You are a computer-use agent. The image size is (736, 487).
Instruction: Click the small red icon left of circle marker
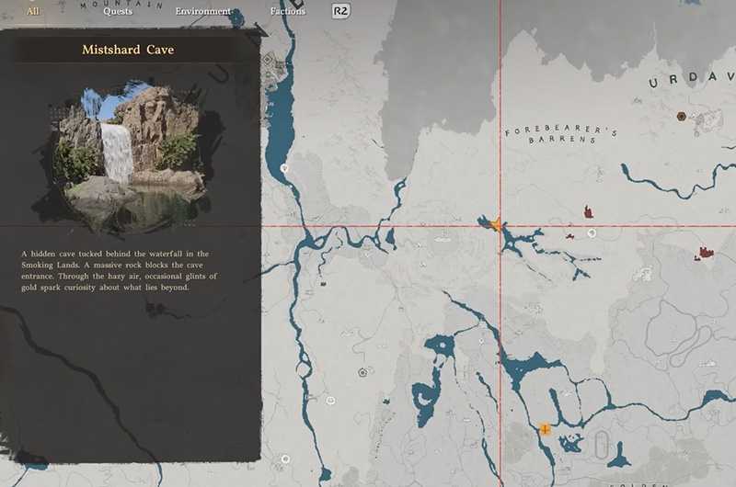(x=569, y=236)
